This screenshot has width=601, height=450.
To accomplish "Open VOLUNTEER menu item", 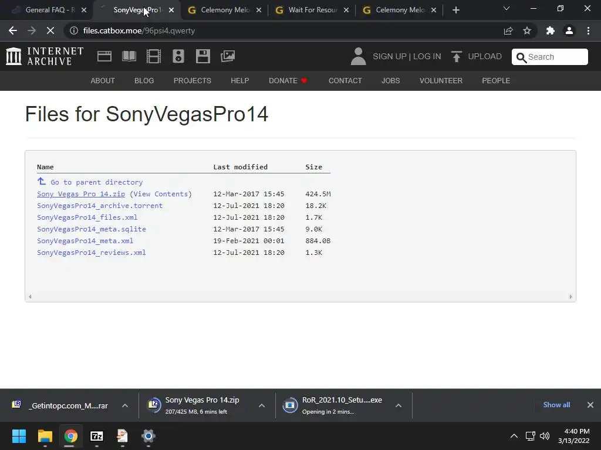I will 441,81.
